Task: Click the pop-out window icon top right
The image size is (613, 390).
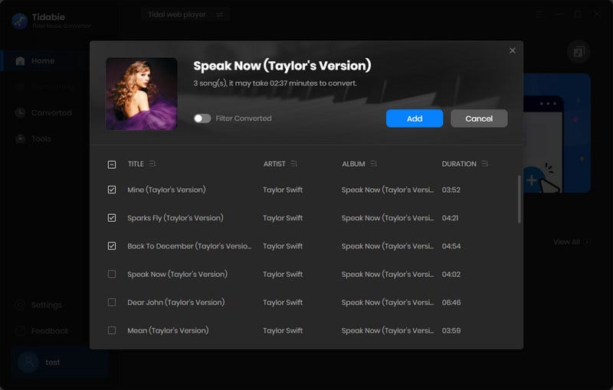Action: point(579,51)
